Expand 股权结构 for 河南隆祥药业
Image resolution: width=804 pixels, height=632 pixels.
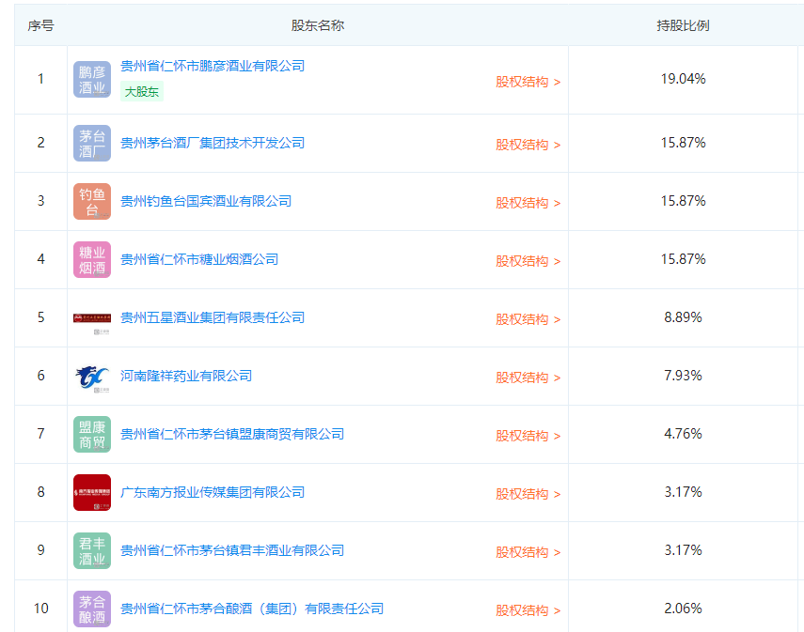click(x=528, y=378)
